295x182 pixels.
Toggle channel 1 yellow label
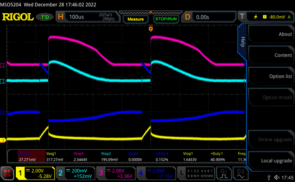[37, 173]
